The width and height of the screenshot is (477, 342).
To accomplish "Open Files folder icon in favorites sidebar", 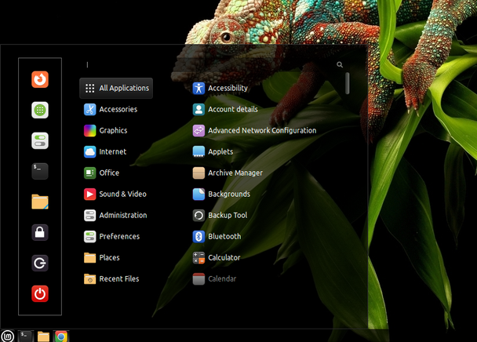I will pos(40,202).
